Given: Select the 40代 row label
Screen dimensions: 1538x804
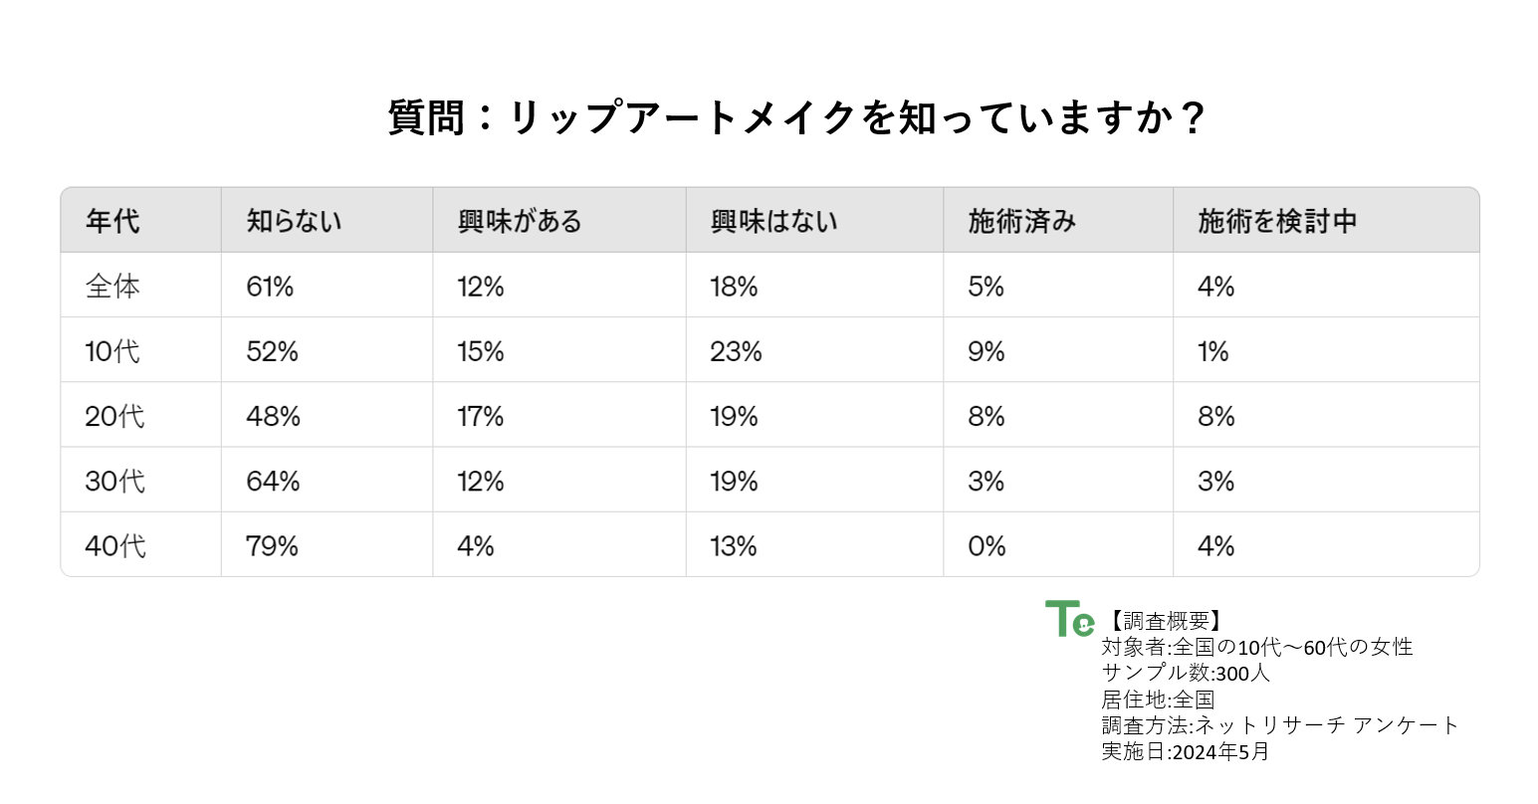Looking at the screenshot, I should [x=114, y=546].
